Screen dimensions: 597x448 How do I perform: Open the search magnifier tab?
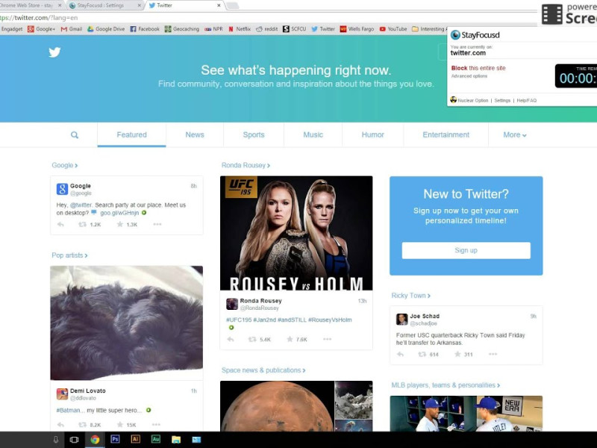[75, 135]
